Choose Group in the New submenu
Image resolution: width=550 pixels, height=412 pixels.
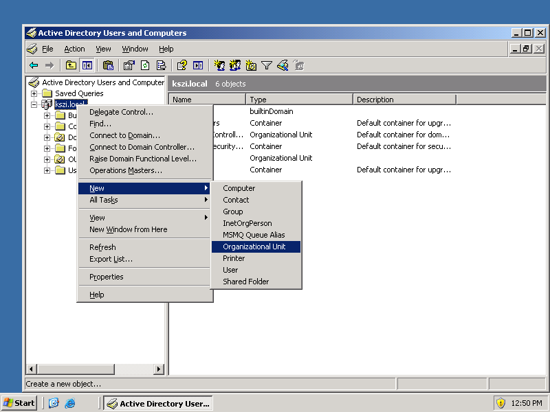click(x=256, y=211)
